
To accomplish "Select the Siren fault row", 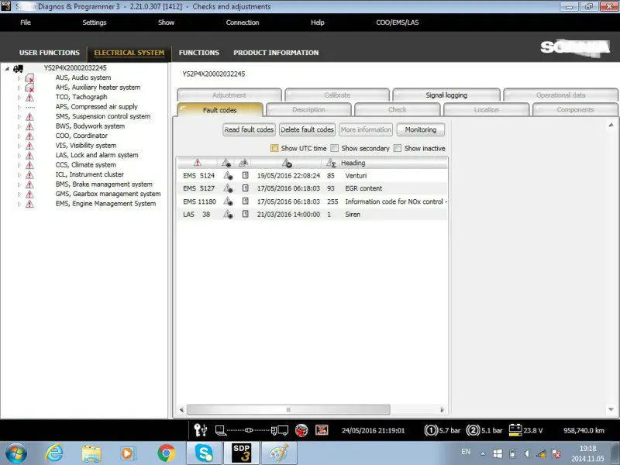I will [312, 215].
